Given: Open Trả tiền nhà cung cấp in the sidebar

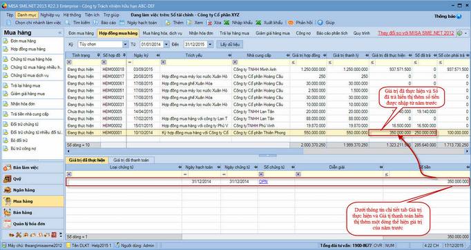Looking at the screenshot, I should pos(30,114).
